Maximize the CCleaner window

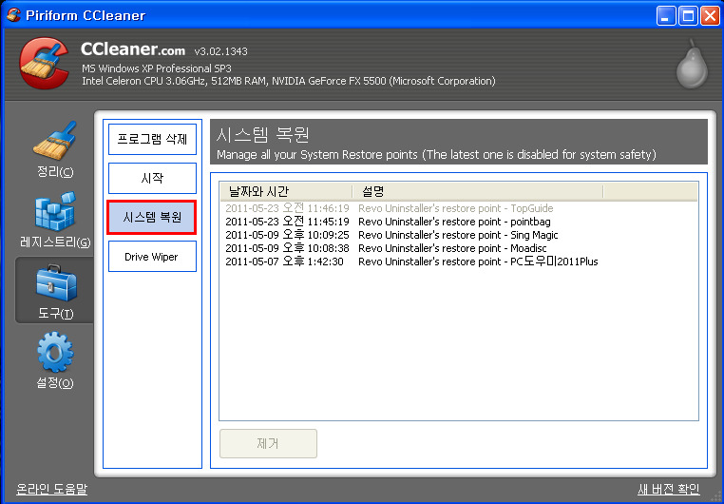pyautogui.click(x=688, y=16)
